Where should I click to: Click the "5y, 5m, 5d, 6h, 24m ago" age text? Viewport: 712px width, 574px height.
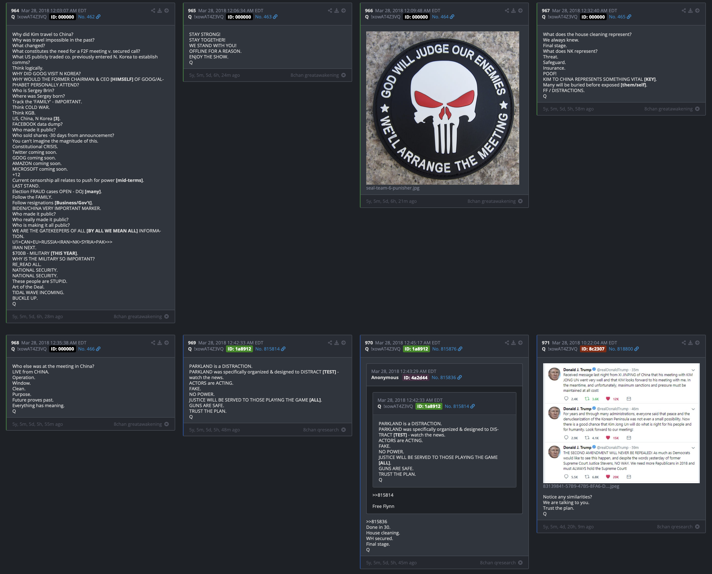point(214,75)
